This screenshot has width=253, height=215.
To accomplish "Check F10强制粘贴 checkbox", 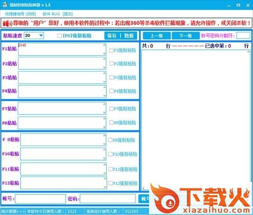I will 110,154.
